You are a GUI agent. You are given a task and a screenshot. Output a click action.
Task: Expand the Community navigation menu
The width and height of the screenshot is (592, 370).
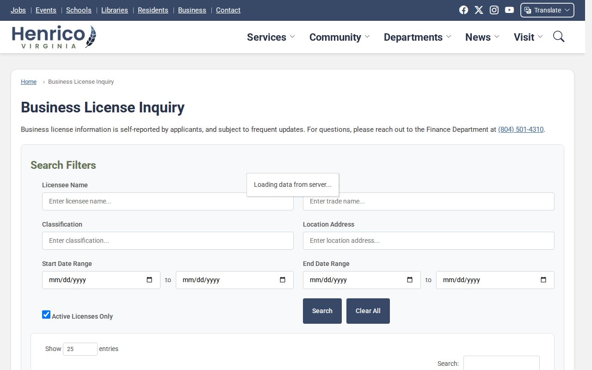(339, 37)
